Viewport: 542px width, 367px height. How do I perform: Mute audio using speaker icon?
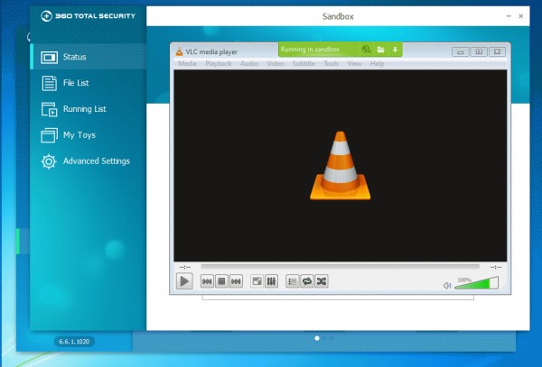(x=446, y=285)
